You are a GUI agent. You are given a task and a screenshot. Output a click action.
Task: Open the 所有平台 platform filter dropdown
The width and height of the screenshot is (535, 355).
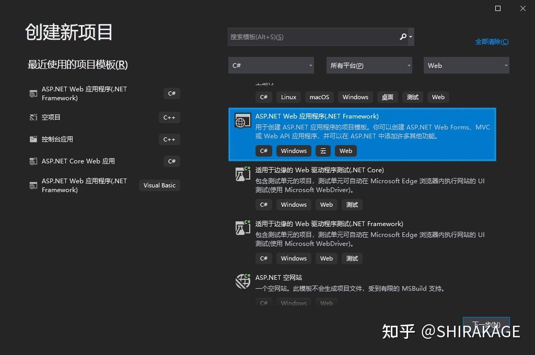tap(369, 65)
